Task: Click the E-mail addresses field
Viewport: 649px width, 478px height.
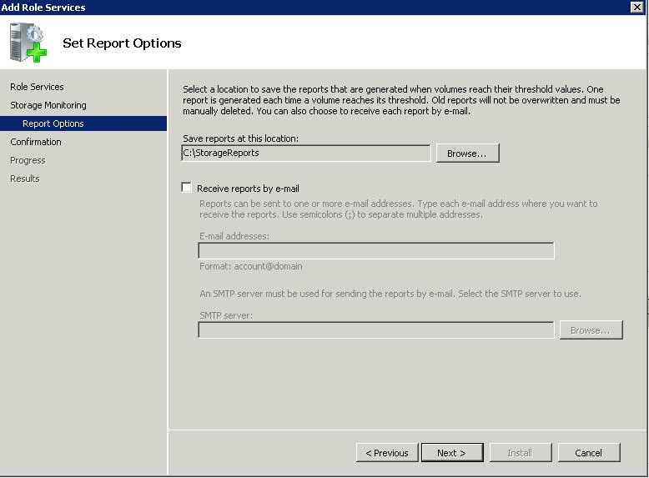Action: tap(376, 251)
